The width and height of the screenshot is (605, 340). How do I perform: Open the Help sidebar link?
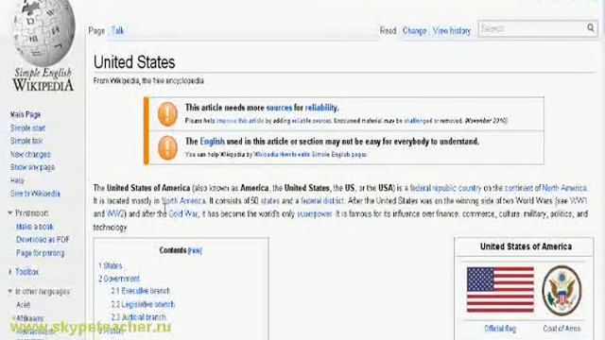[17, 180]
